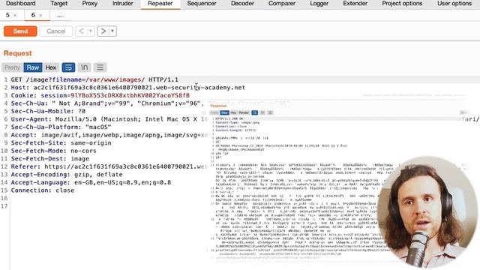
Task: Switch to the Target tab
Action: [58, 4]
